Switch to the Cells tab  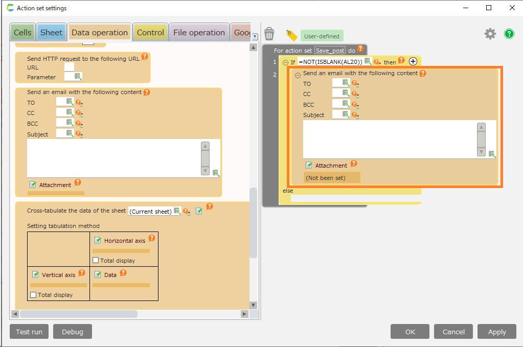tap(22, 33)
